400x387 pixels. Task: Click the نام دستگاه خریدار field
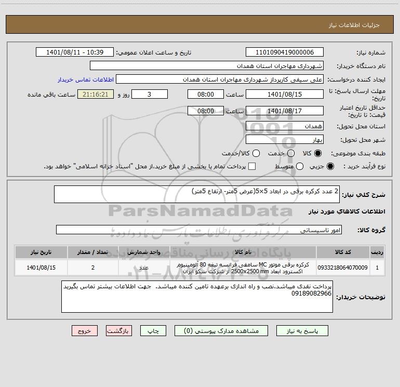207,66
